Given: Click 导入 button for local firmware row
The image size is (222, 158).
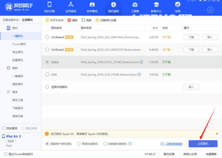Looking at the screenshot, I should 191,87.
